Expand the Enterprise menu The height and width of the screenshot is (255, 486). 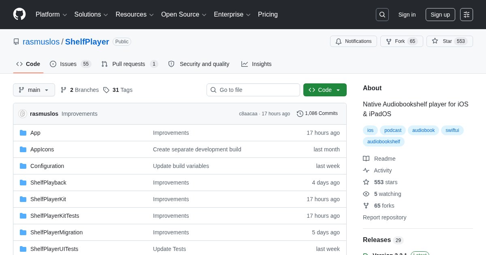(232, 15)
